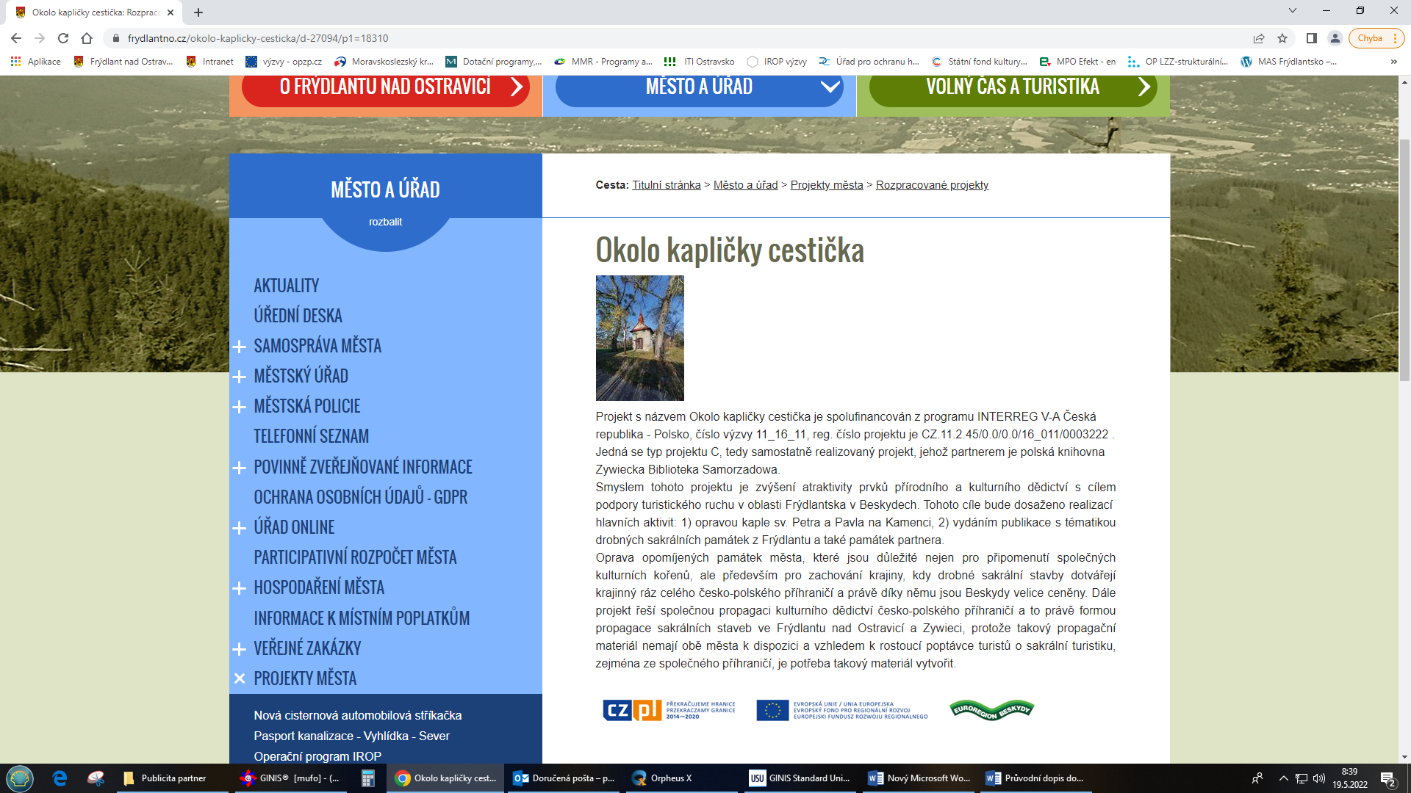
Task: Open Aktuality in sidebar menu
Action: tap(287, 286)
